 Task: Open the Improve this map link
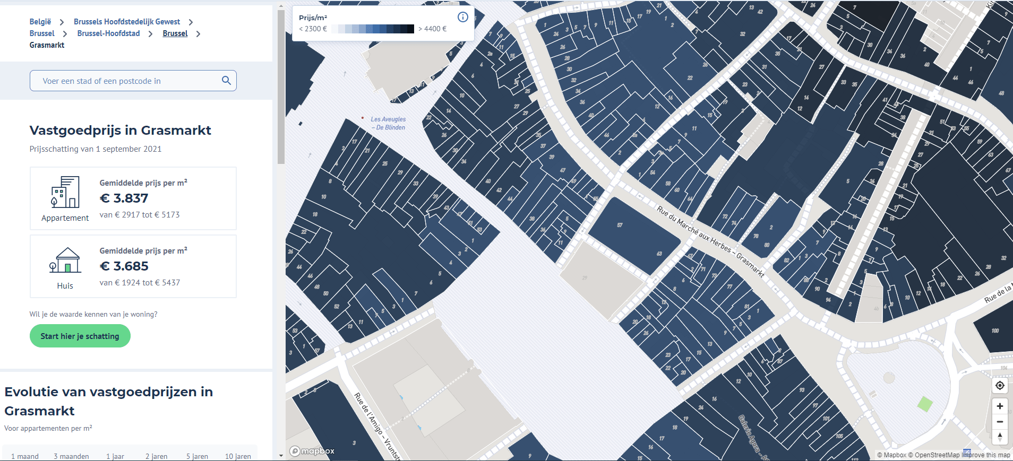(x=986, y=455)
